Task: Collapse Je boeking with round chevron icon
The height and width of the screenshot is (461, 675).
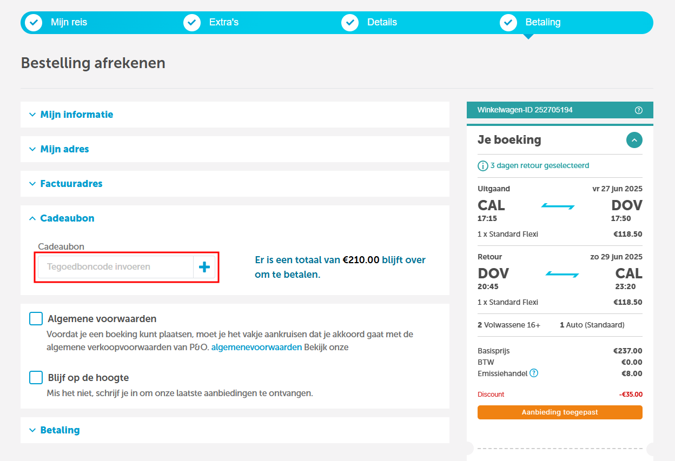Action: coord(634,140)
